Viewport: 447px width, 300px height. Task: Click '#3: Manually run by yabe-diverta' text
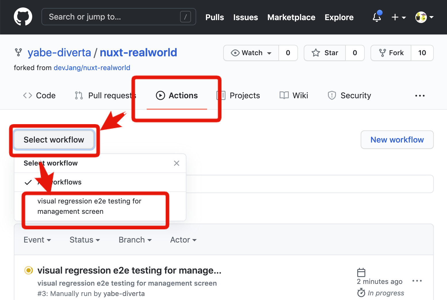pyautogui.click(x=91, y=294)
